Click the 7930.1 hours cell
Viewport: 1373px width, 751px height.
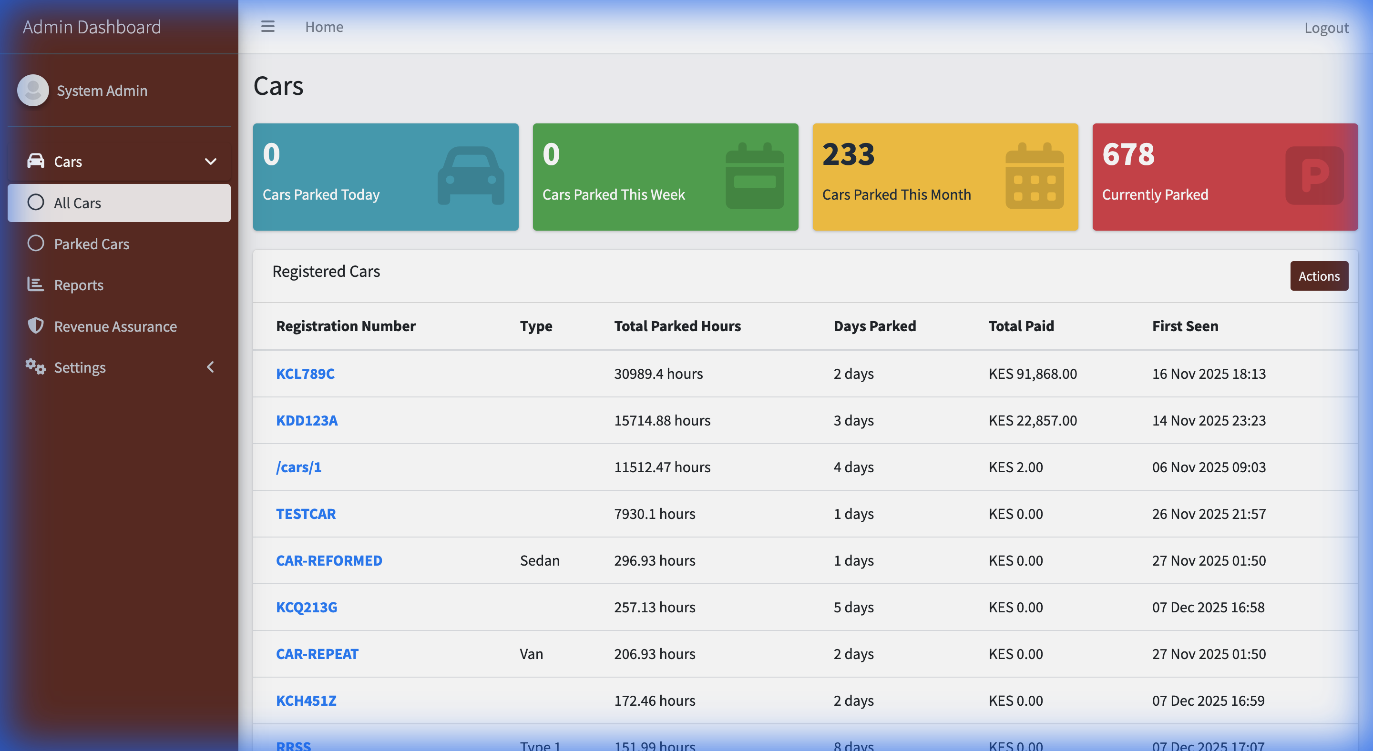(x=655, y=513)
